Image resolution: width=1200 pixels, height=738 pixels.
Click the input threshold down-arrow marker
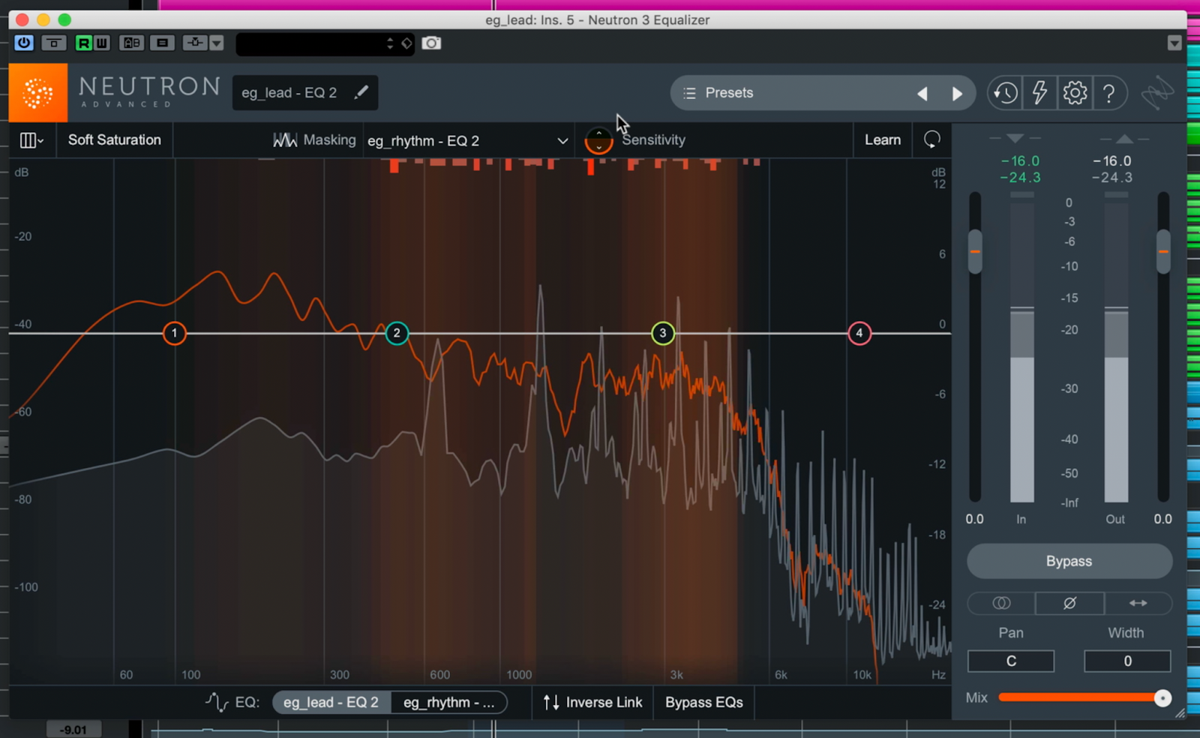tap(1015, 139)
